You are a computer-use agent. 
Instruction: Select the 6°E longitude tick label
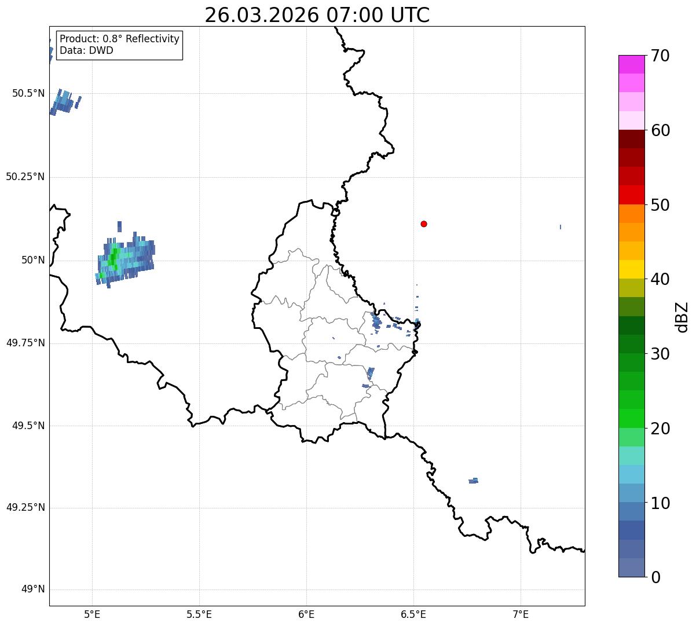pyautogui.click(x=306, y=614)
